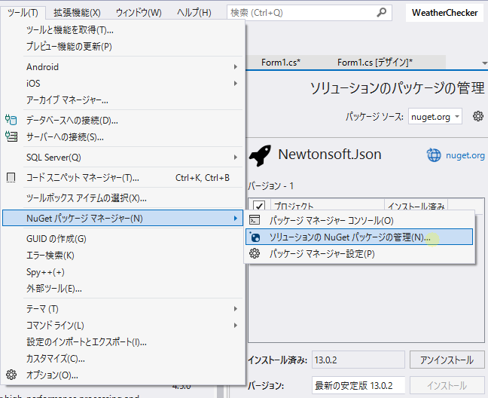Click the アンインストール button
Image resolution: width=488 pixels, height=398 pixels.
[447, 360]
